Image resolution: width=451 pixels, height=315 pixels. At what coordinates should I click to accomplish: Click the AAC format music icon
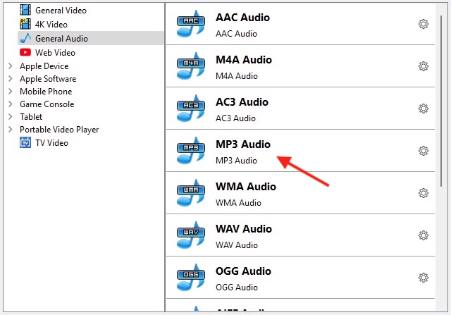[x=191, y=23]
